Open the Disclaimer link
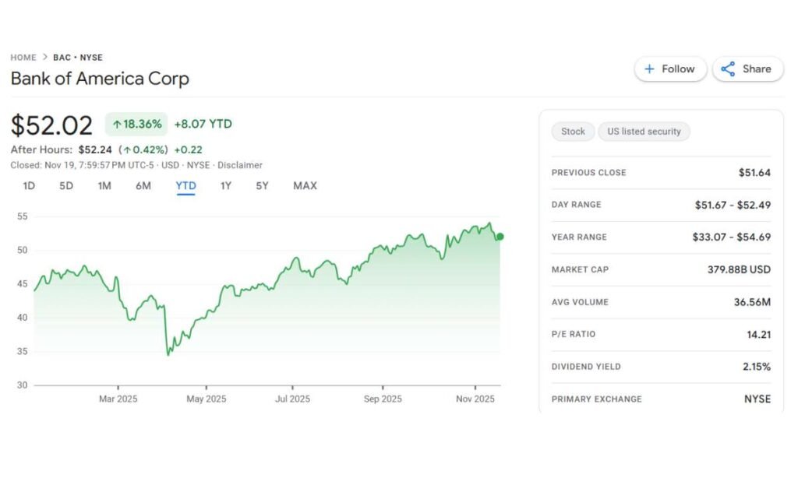 pyautogui.click(x=240, y=165)
